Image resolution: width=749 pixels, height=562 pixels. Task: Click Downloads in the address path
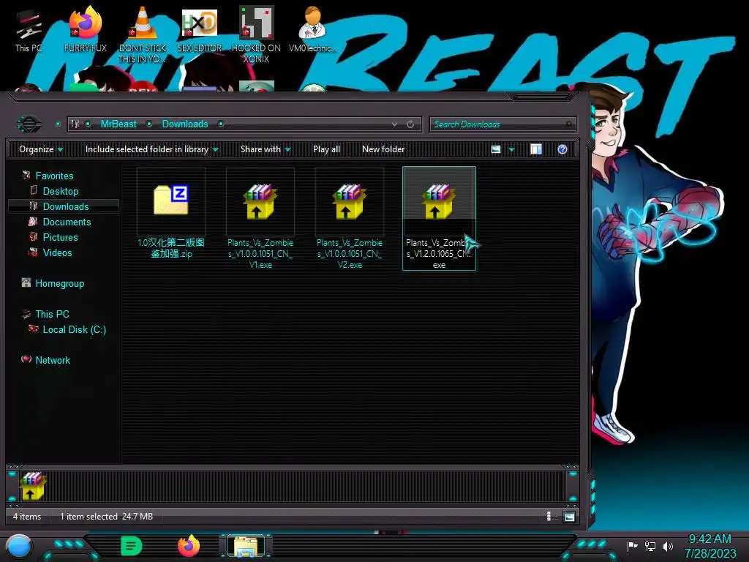tap(185, 124)
